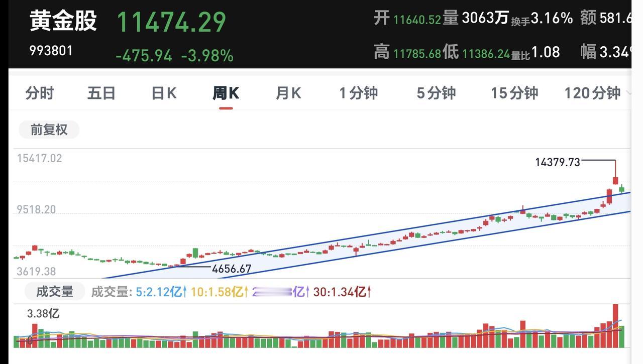This screenshot has width=643, height=364.
Task: Click the 9518.20 axis label
Action: (x=36, y=209)
